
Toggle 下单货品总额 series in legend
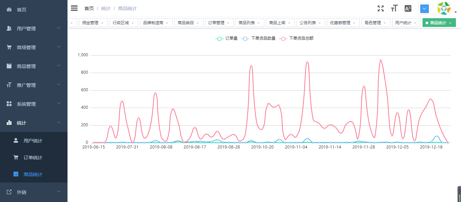(x=296, y=38)
